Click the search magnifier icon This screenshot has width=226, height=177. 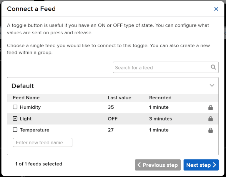213,67
